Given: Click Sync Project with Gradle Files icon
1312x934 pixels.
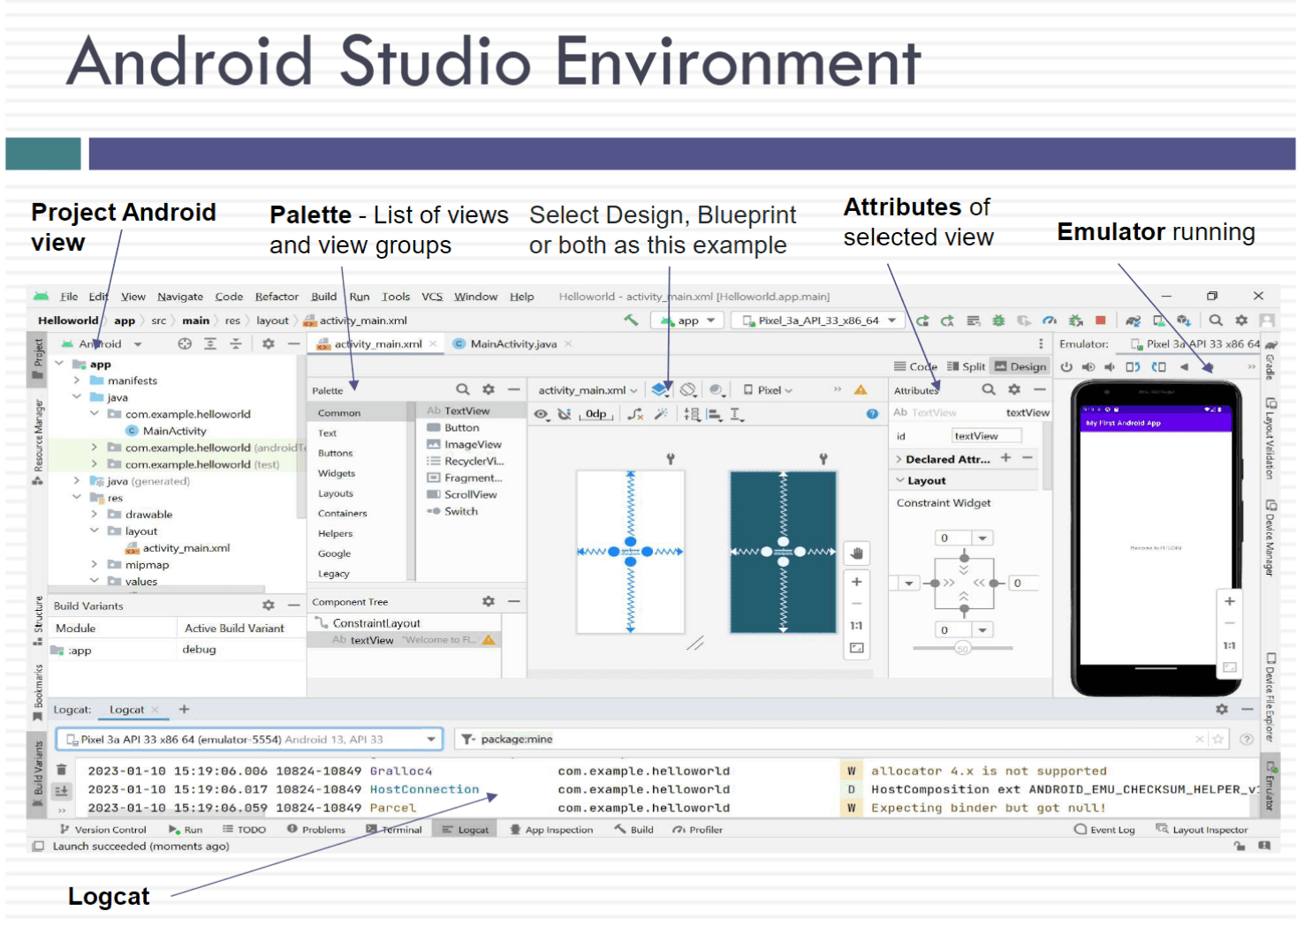Looking at the screenshot, I should (x=1133, y=320).
